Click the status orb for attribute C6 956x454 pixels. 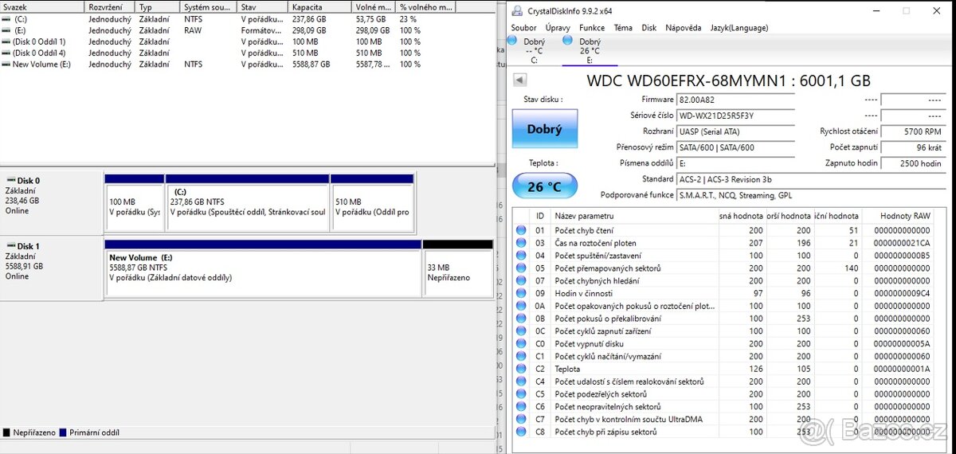click(x=521, y=407)
